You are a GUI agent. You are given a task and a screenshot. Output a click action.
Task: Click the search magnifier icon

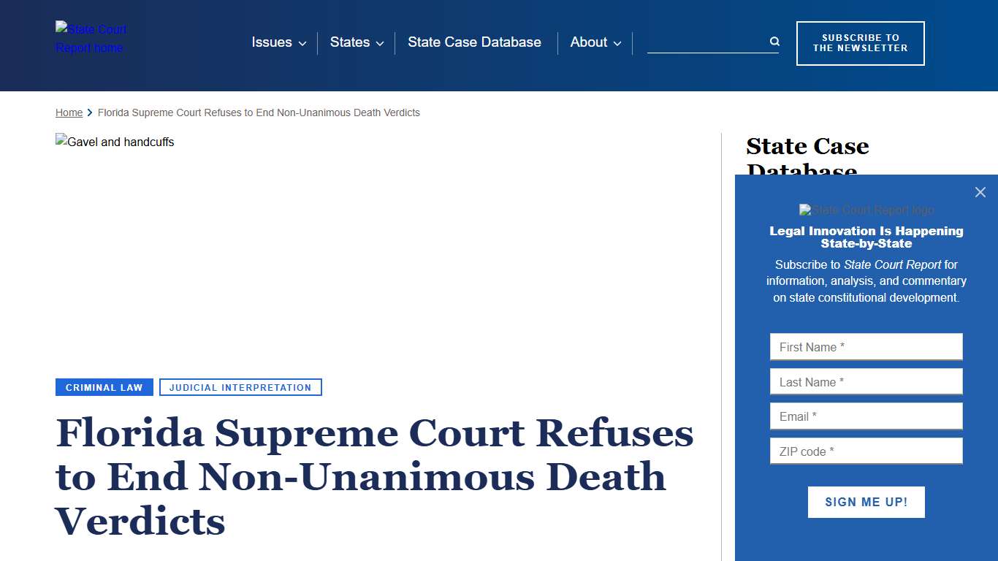point(773,42)
